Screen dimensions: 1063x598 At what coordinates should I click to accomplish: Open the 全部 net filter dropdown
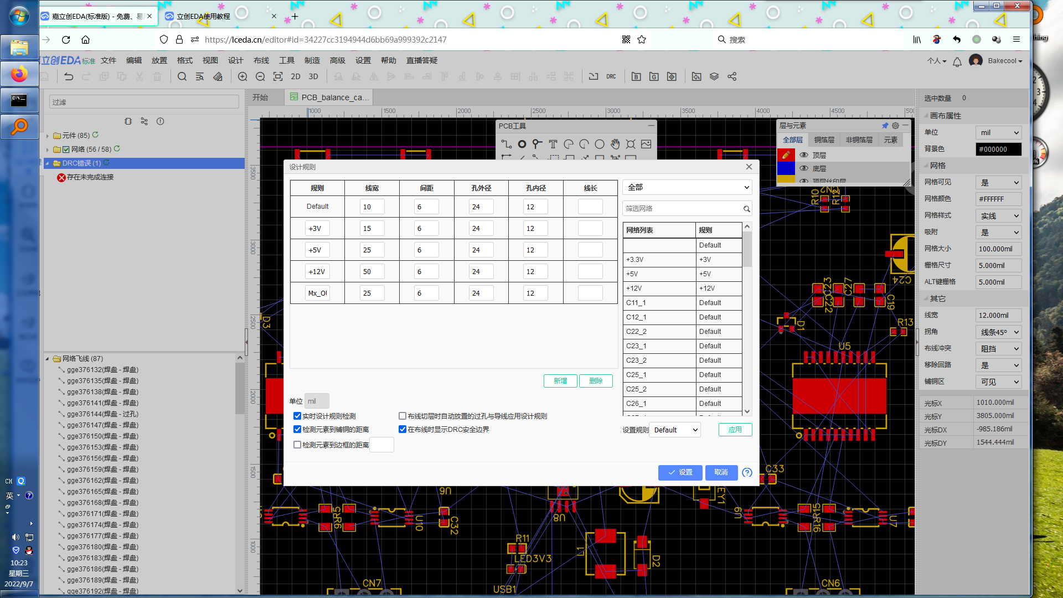point(687,187)
